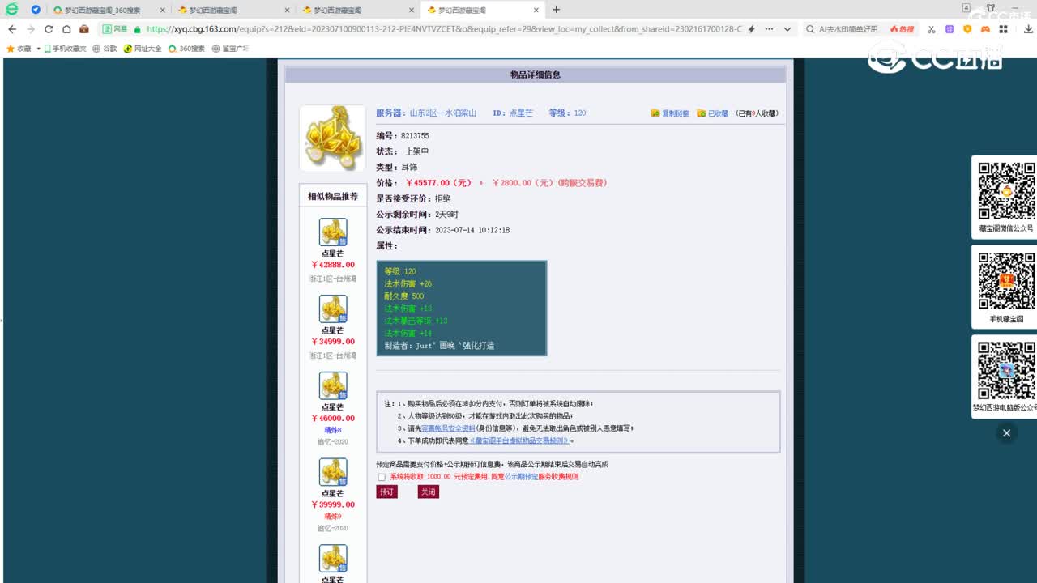This screenshot has height=583, width=1037.
Task: Click the ¥42888.00 price text
Action: [x=333, y=265]
